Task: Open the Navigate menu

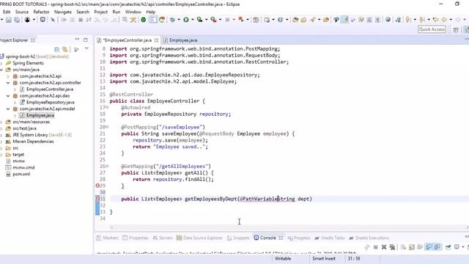Action: (x=63, y=12)
